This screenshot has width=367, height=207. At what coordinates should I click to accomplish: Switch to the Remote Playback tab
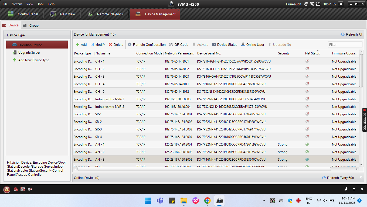[x=105, y=14]
